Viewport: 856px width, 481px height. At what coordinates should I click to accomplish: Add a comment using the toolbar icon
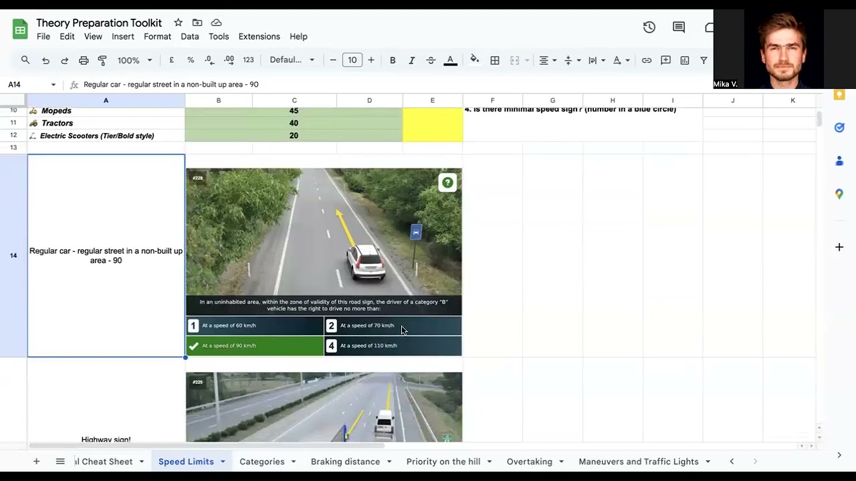665,60
